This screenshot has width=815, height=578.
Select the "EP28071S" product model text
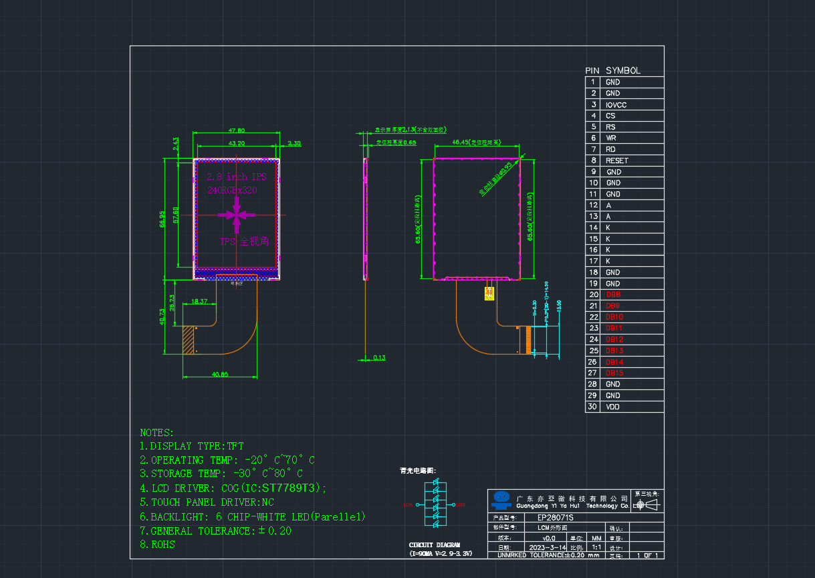[555, 518]
